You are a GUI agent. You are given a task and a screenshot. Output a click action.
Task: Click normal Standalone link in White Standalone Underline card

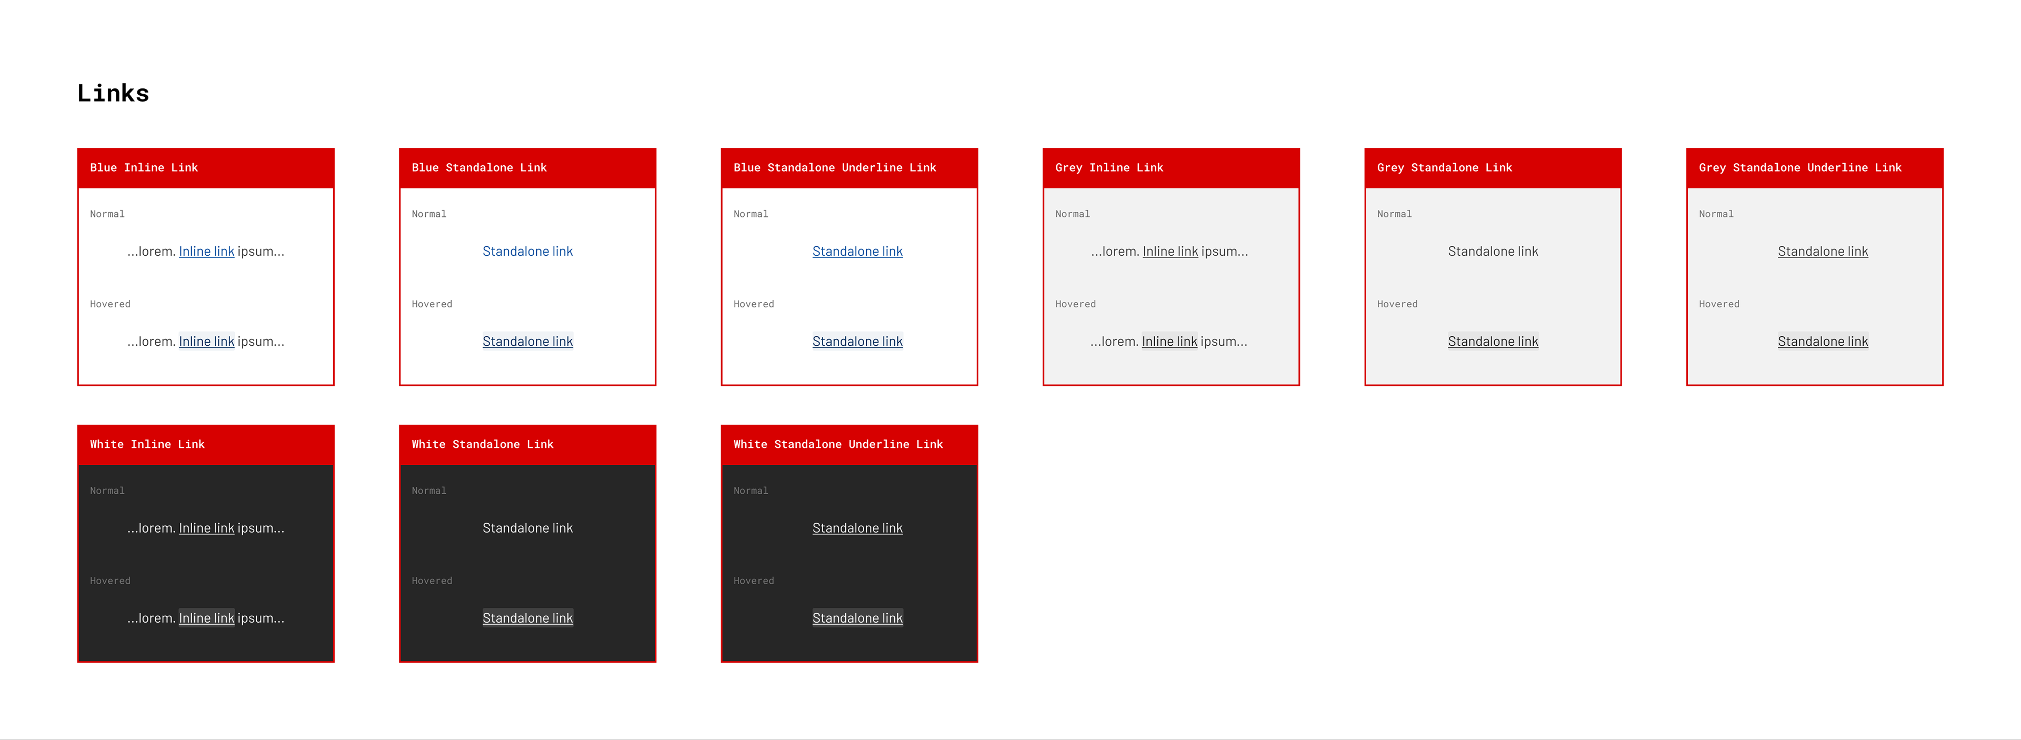click(857, 528)
